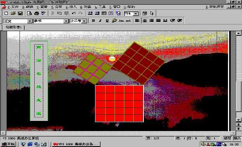This screenshot has width=242, height=147.
Task: Open the 隶书 font name dropdown
Action: click(66, 21)
